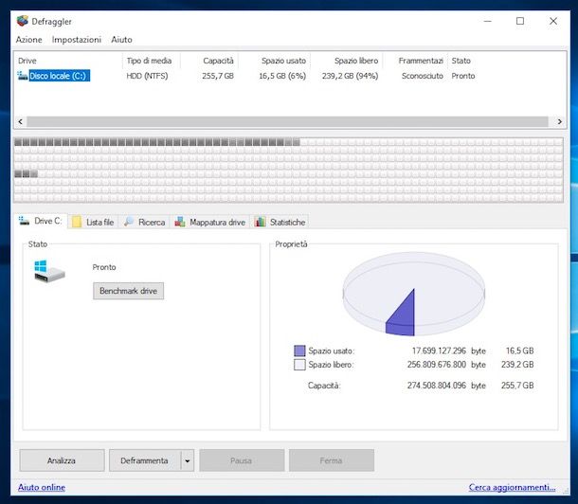Click the 255,7 GB capacity cell in drive list
Screen dimensions: 578x504
click(x=218, y=76)
